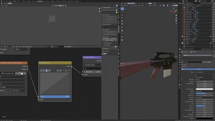Toggle the checkbox in UVPackmaster engine row
Screen dimensions: 215x121
117,10
